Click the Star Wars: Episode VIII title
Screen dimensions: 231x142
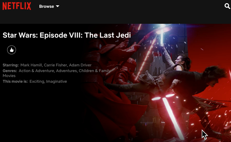(67, 35)
